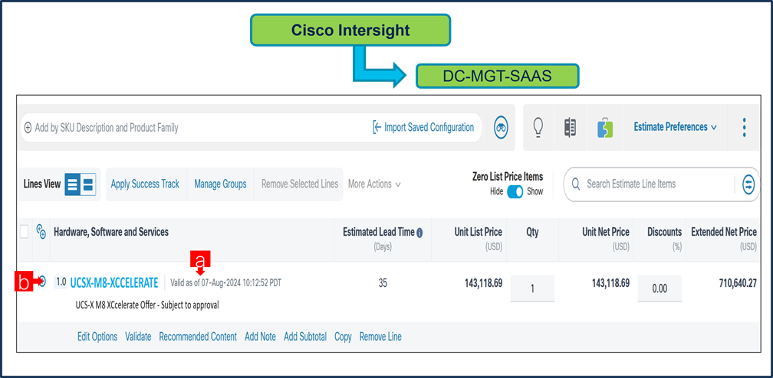Open the Estimate Preferences dropdown

pyautogui.click(x=675, y=127)
